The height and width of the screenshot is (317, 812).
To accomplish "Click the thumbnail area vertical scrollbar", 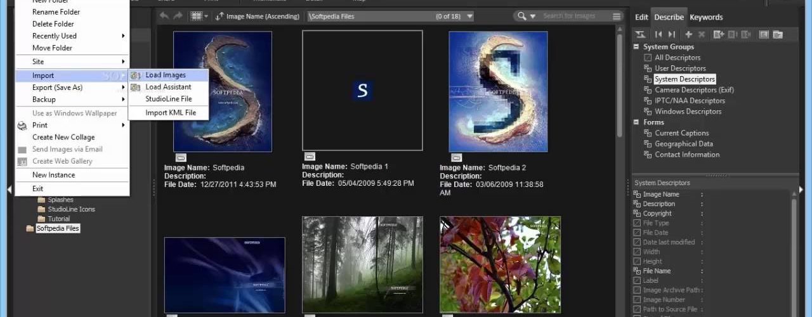I will 620,82.
